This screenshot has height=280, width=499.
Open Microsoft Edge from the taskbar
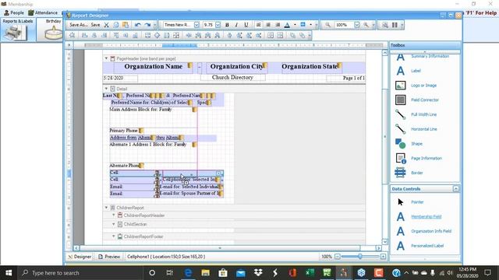188,273
